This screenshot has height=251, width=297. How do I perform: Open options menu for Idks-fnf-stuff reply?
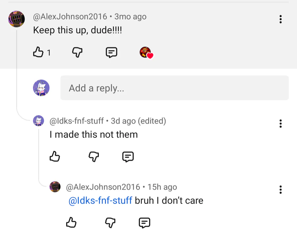280,123
